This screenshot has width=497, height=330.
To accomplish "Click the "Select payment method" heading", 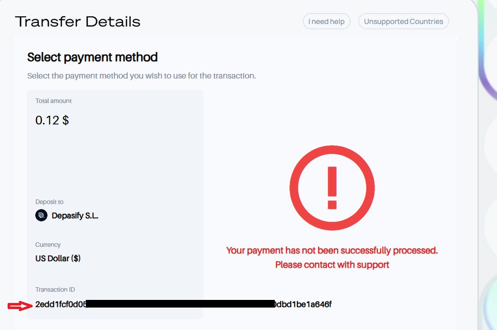I will pyautogui.click(x=92, y=57).
